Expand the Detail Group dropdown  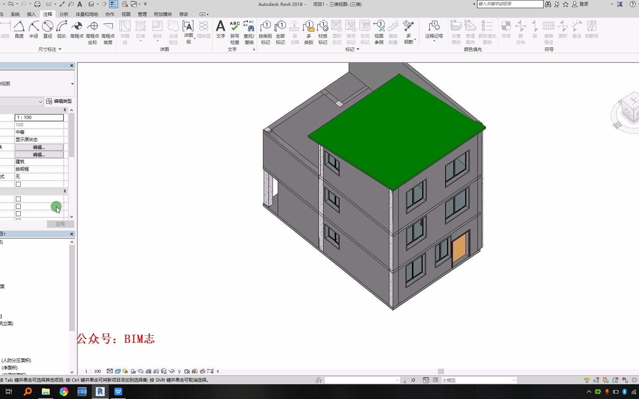(194, 39)
